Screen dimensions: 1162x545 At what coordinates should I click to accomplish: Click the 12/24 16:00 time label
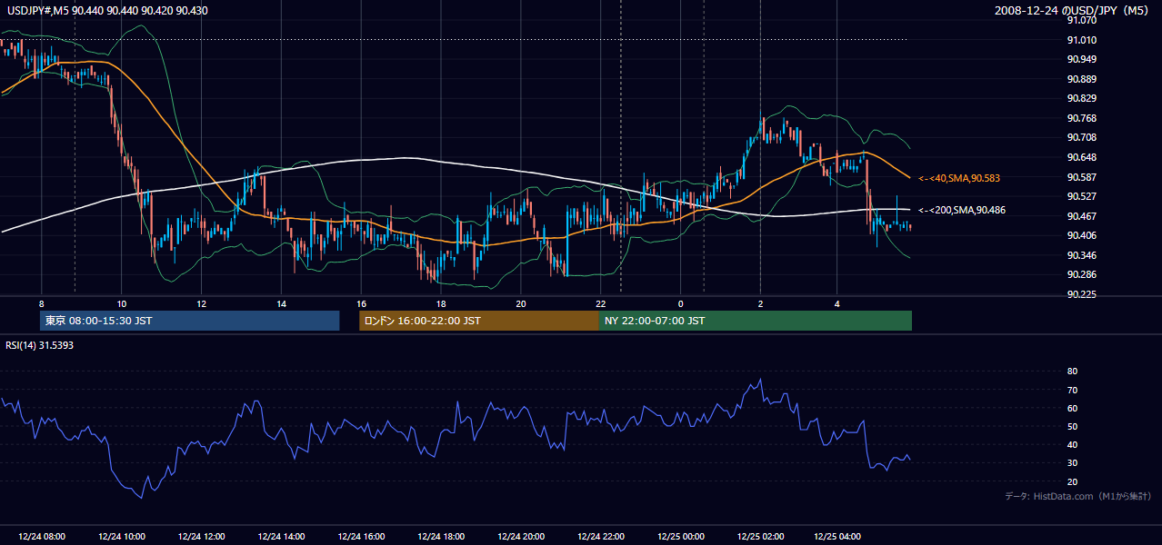(x=361, y=536)
